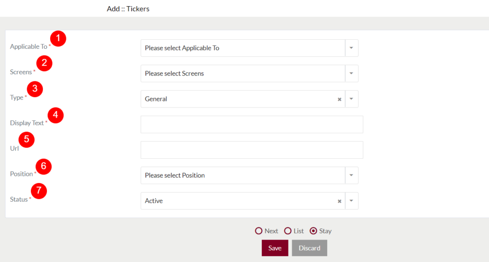Focus the Display Text input field

(x=252, y=124)
